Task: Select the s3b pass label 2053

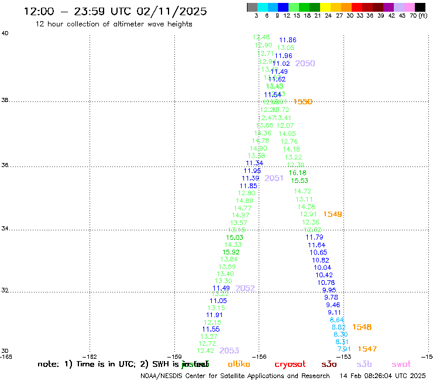Action: pos(229,351)
